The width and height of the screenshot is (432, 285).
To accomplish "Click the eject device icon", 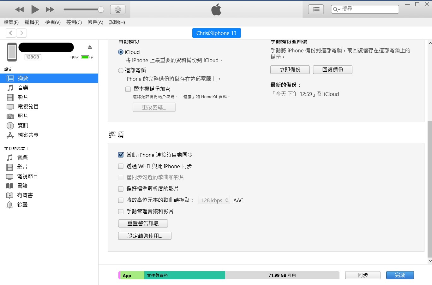I will pos(90,47).
